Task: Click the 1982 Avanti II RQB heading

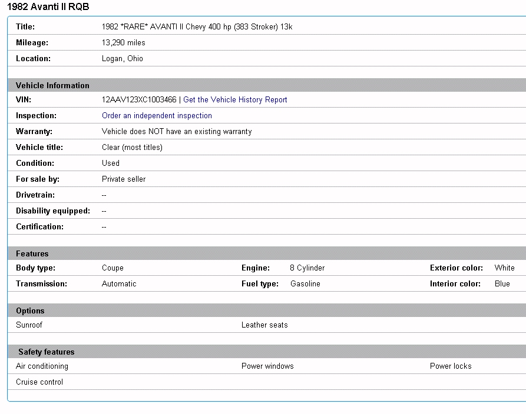Action: (x=48, y=7)
